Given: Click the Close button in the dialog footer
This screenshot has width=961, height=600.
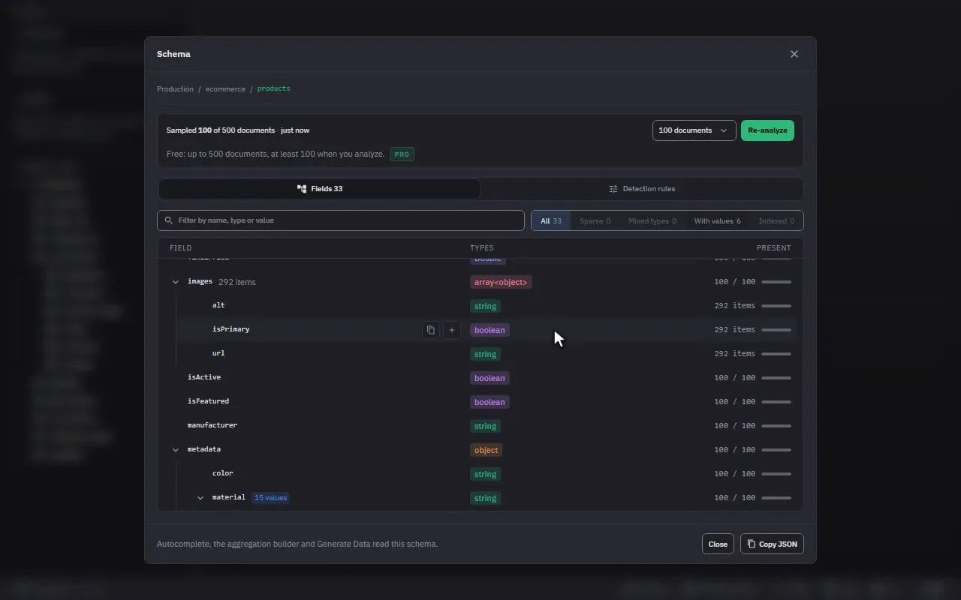Looking at the screenshot, I should coord(718,544).
